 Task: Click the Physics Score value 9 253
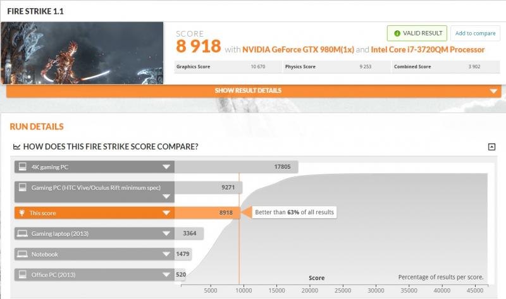[x=366, y=67]
